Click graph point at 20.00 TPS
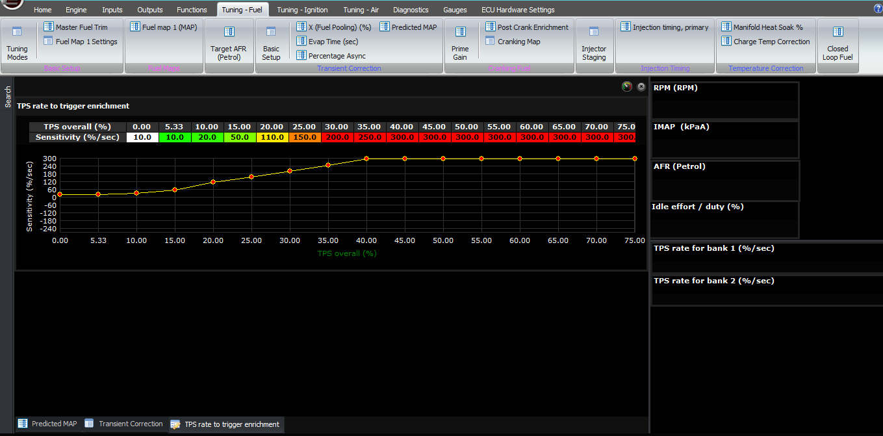883x436 pixels. (213, 182)
